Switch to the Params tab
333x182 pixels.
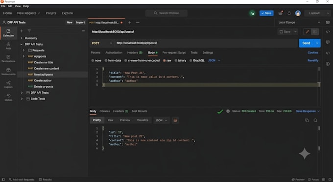[95, 52]
